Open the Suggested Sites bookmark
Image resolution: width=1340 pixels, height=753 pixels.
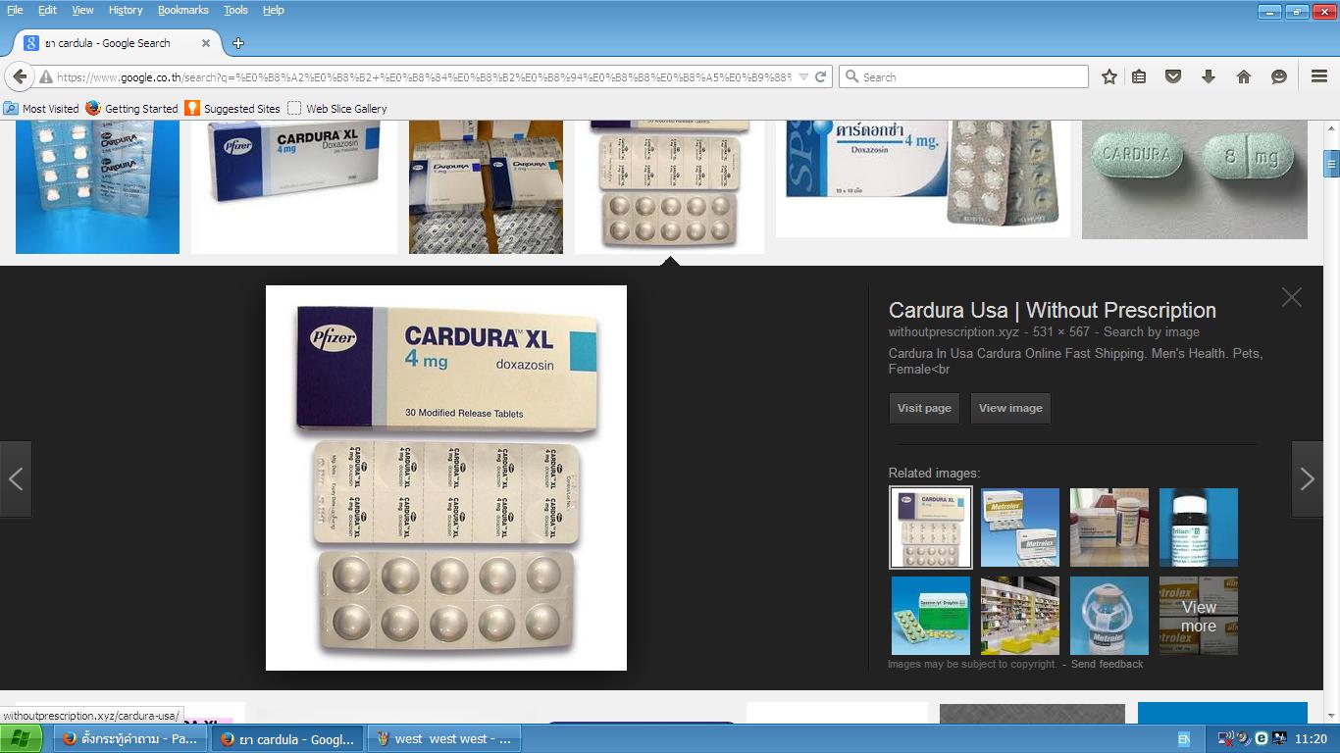(x=232, y=109)
